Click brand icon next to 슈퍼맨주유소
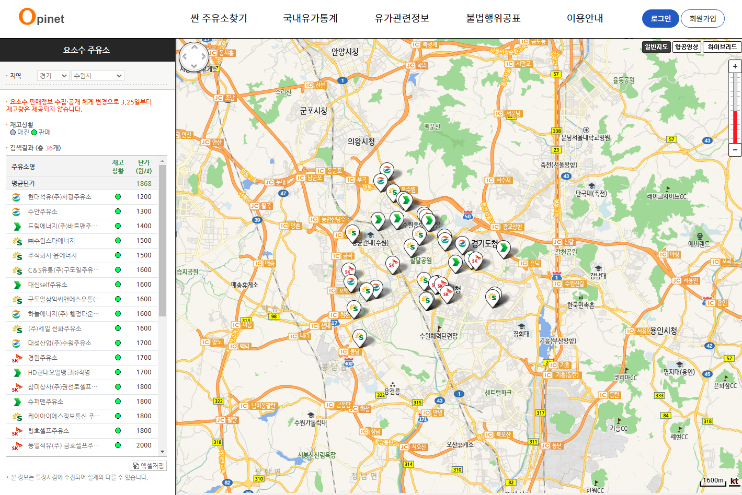The width and height of the screenshot is (742, 495). (17, 402)
